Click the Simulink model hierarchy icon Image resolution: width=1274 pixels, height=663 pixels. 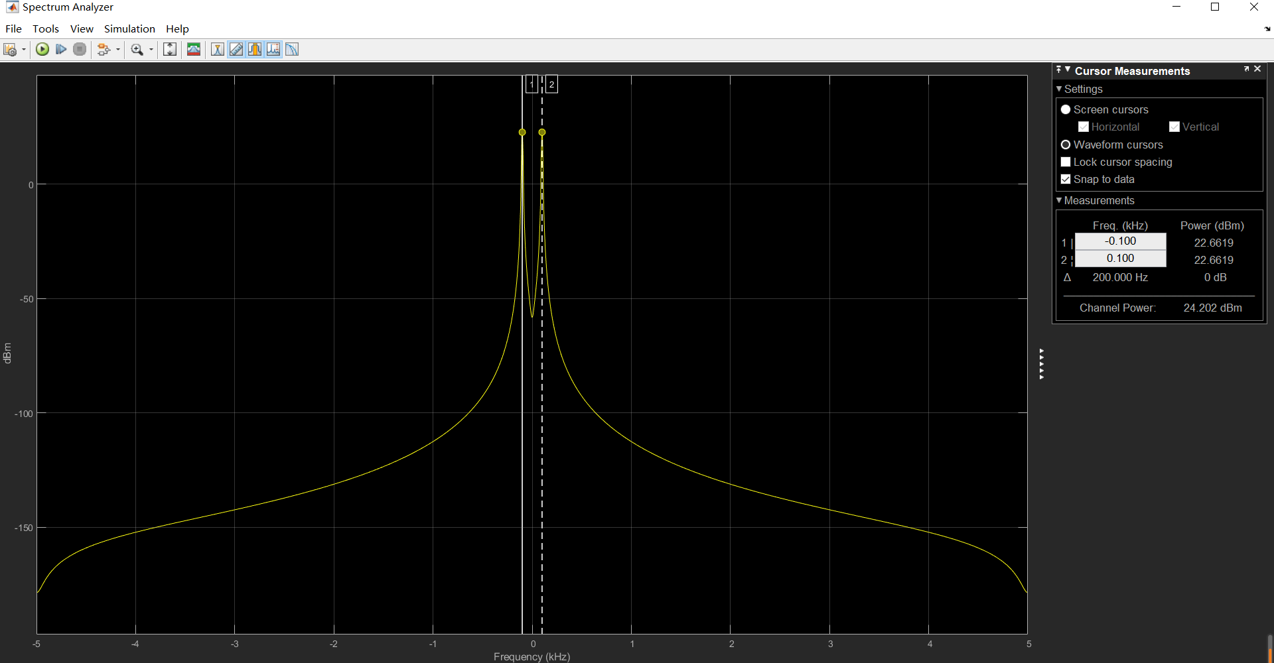point(105,49)
